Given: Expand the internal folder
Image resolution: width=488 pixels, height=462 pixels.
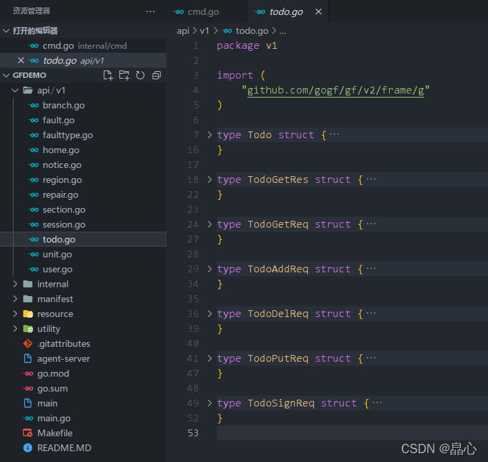Looking at the screenshot, I should point(15,284).
